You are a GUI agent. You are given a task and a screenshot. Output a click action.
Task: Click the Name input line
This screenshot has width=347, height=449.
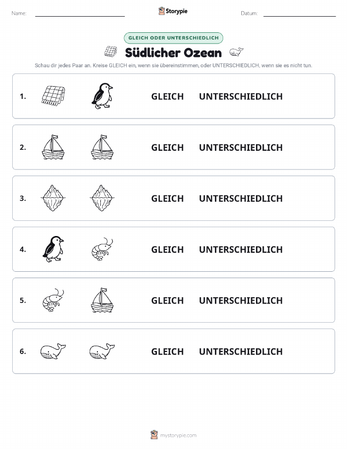click(x=80, y=14)
